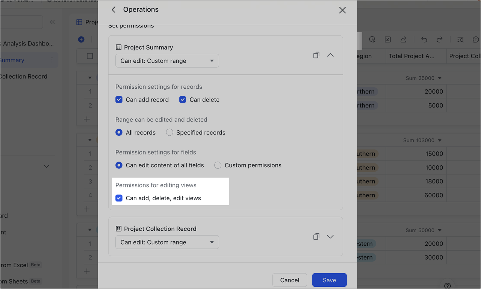Expand the Project Collection Record section
Screen dimensions: 481x289
click(330, 237)
